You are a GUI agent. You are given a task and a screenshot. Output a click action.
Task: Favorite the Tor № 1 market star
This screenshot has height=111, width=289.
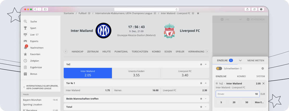click(x=201, y=83)
